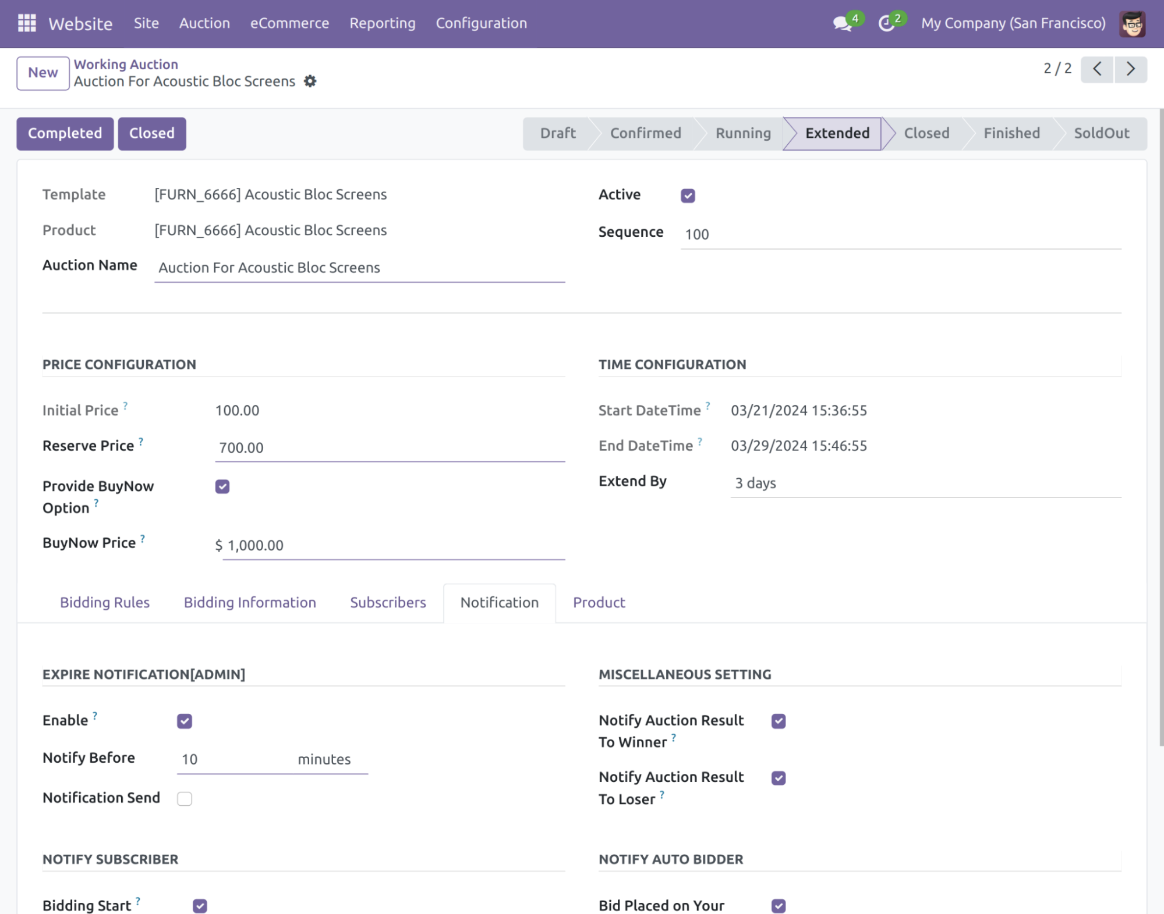Click Product value [FURN_6666] Acoustic Bloc Screens
1164x914 pixels.
(x=271, y=230)
